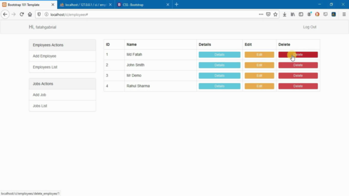This screenshot has width=349, height=196.
Task: Toggle the sidebar view icon
Action: (x=301, y=15)
